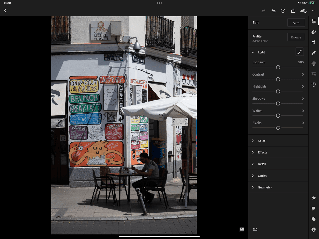Click the Help question mark icon
Viewport: 319px width, 239px height.
pyautogui.click(x=283, y=11)
